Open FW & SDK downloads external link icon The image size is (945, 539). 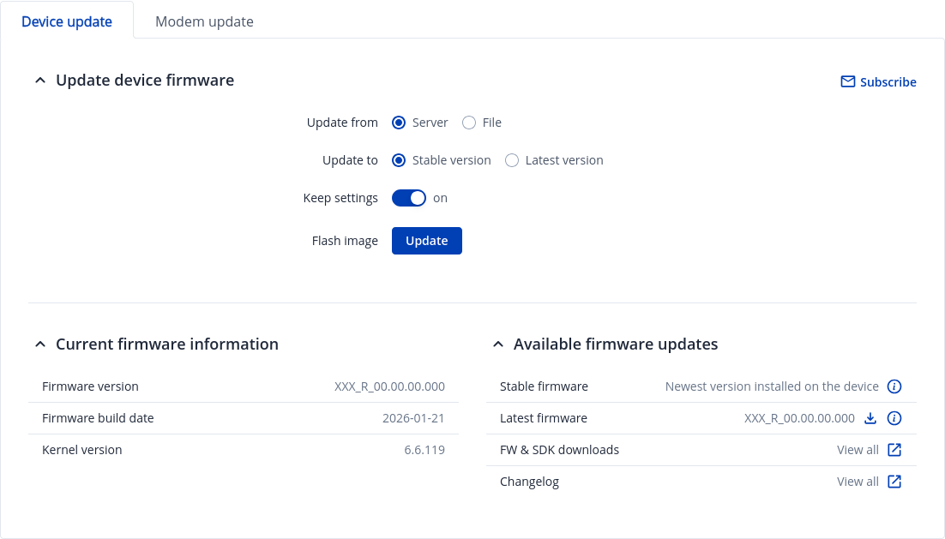tap(894, 450)
